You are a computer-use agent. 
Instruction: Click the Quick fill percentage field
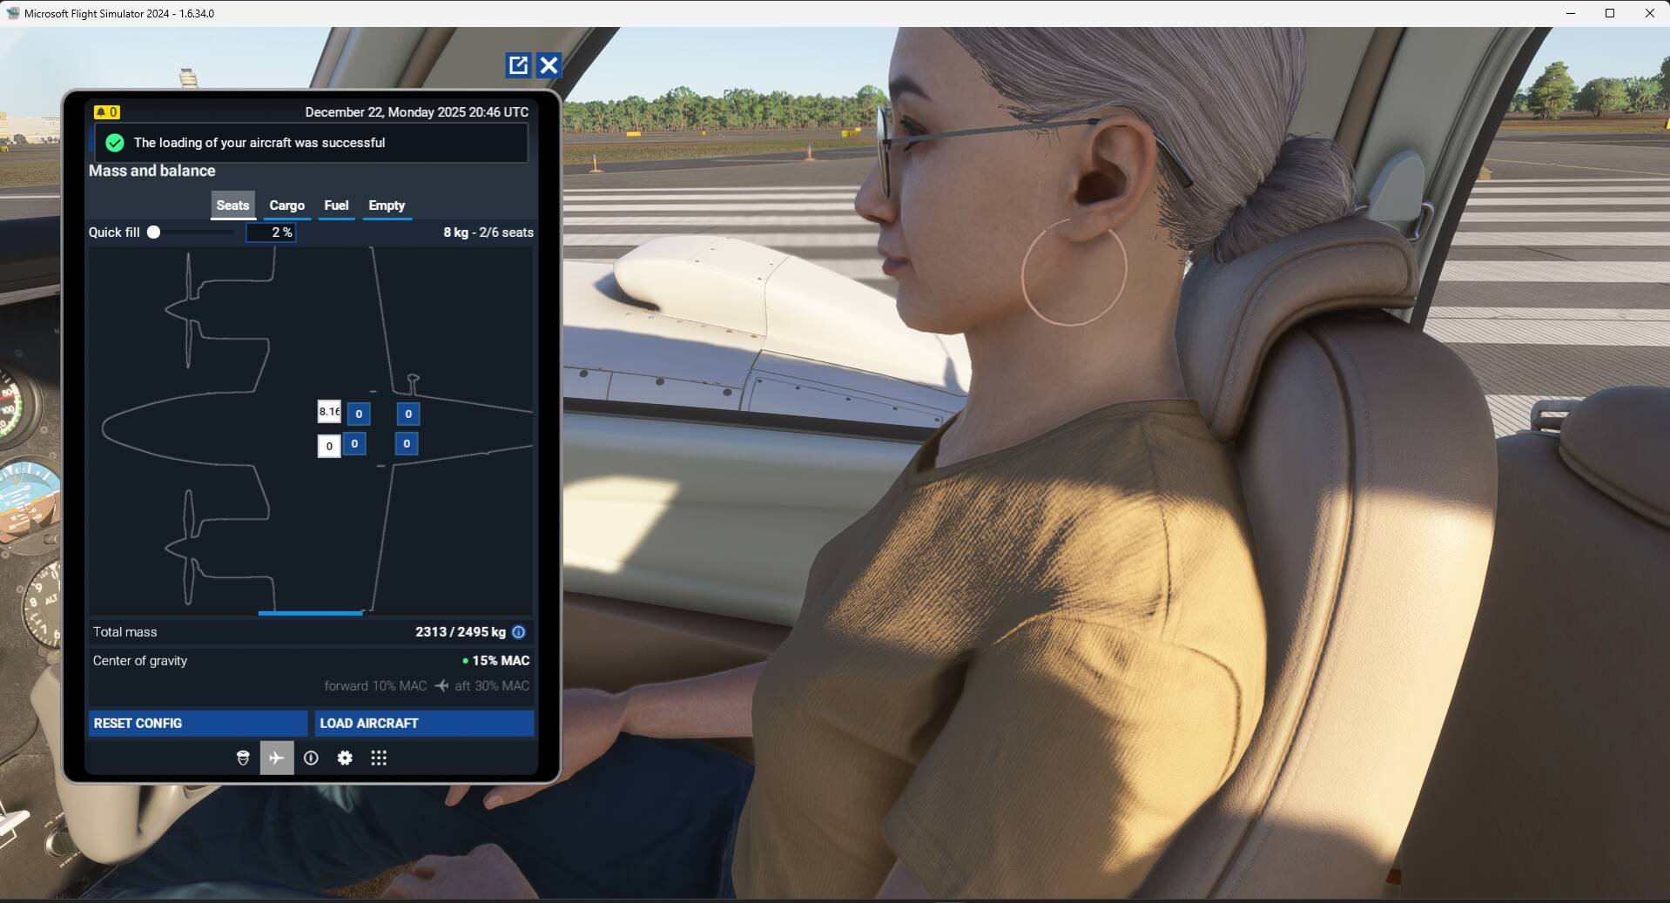pyautogui.click(x=271, y=232)
